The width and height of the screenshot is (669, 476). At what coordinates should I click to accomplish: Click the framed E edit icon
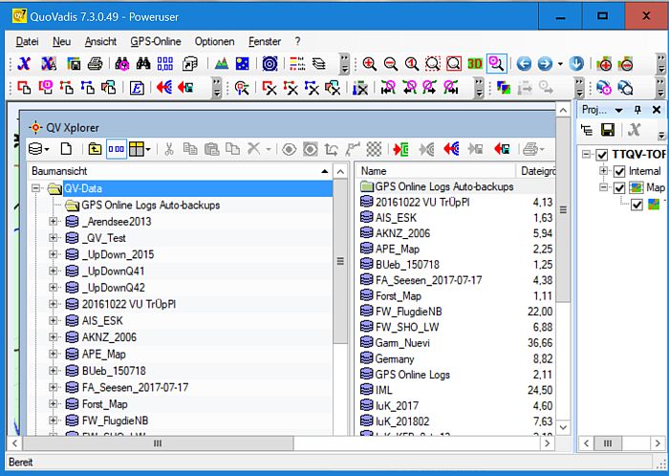[137, 88]
